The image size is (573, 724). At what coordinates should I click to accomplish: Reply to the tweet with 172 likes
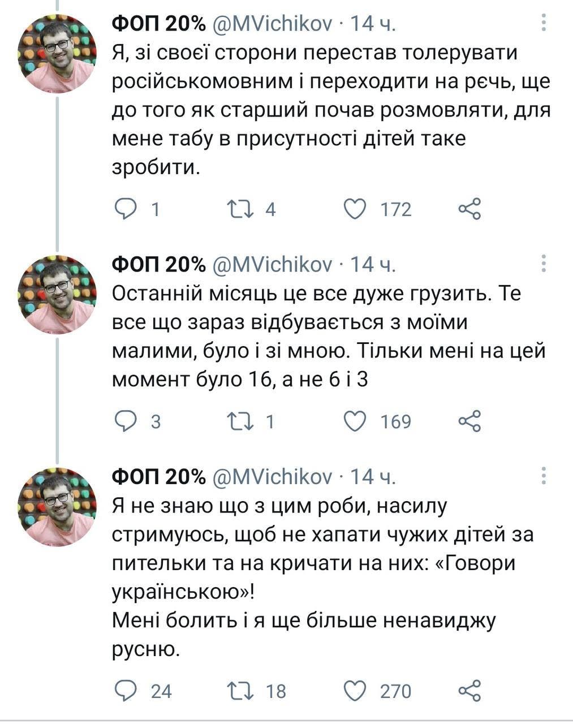[x=126, y=209]
